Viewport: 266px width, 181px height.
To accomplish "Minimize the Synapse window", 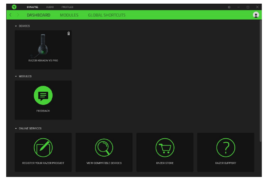I will click(x=239, y=7).
